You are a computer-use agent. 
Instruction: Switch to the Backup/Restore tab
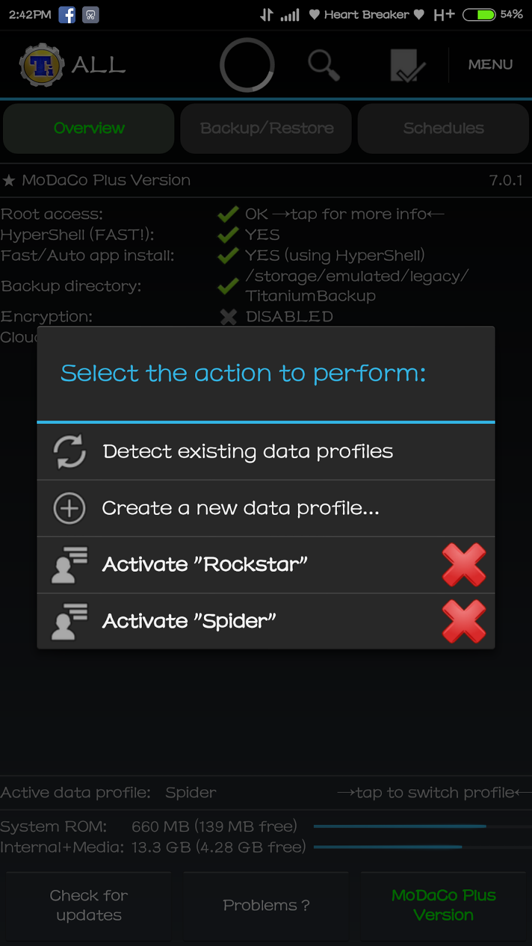266,128
